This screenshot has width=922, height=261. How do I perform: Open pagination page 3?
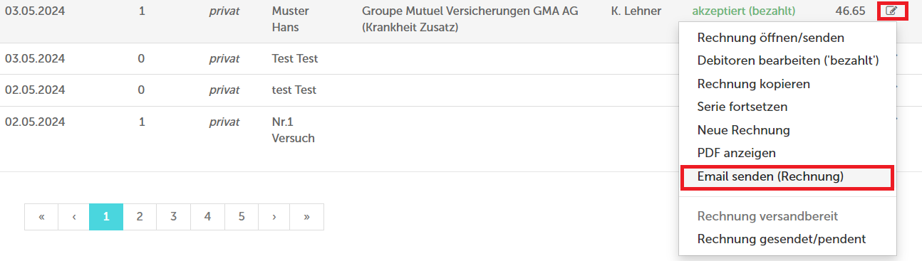pyautogui.click(x=173, y=217)
